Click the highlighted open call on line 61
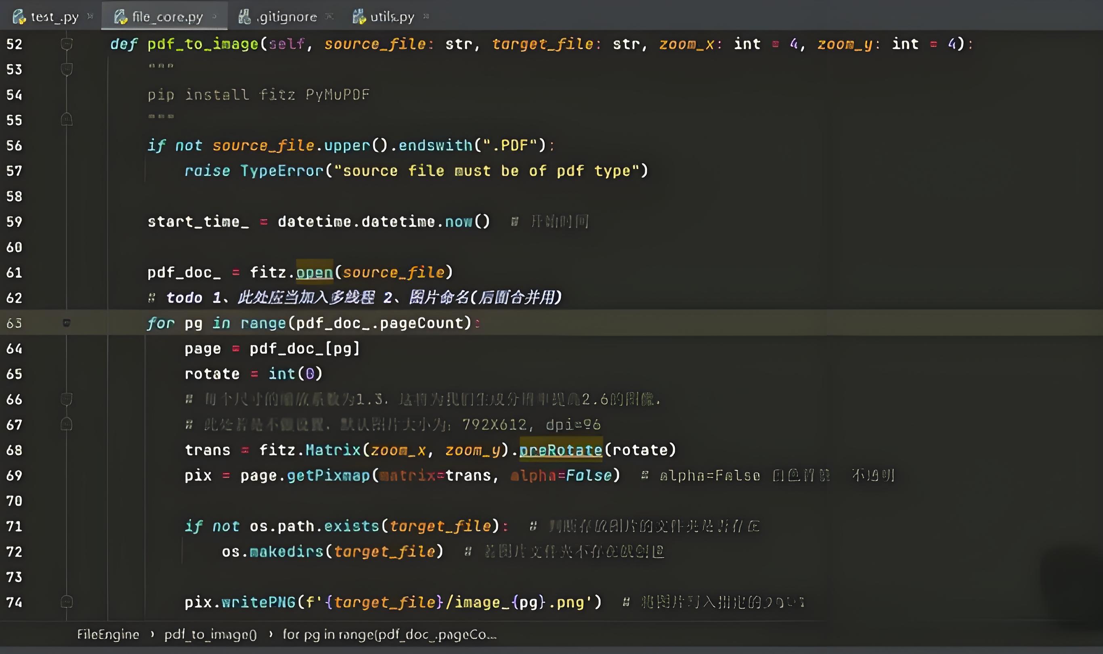 coord(314,272)
